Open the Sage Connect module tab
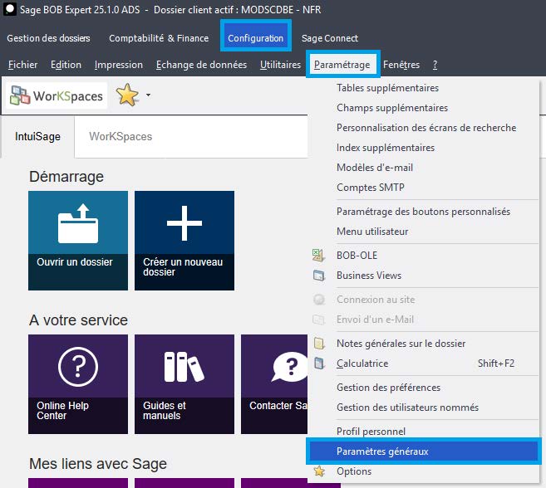Screen dimensions: 546x488 330,38
